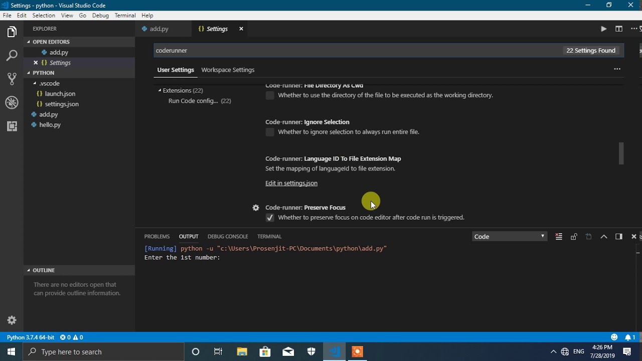Image resolution: width=642 pixels, height=361 pixels.
Task: Open Task View on the taskbar
Action: click(x=218, y=351)
